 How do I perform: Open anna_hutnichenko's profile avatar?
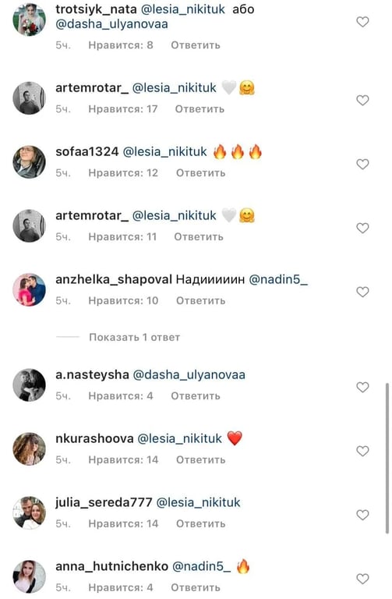tap(29, 576)
